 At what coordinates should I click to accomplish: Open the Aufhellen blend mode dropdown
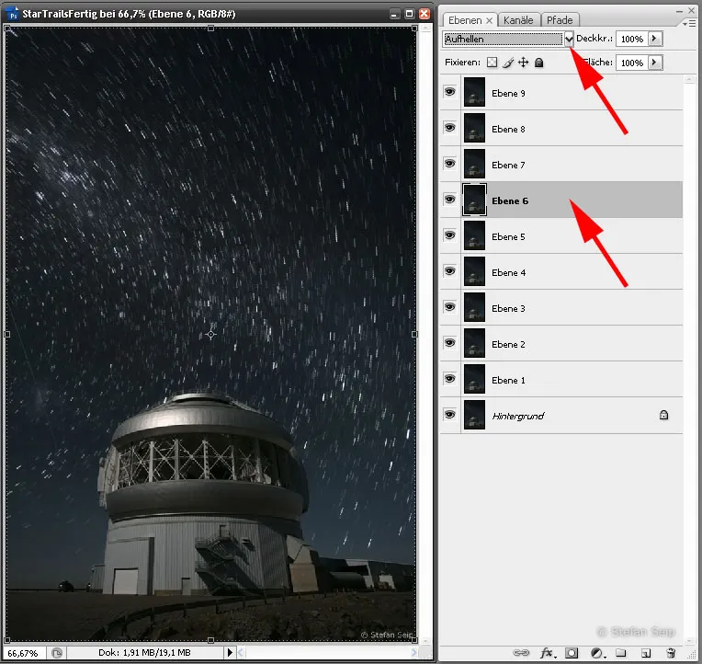[569, 39]
